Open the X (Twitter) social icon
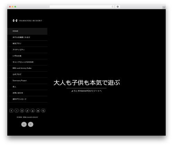 (17, 111)
